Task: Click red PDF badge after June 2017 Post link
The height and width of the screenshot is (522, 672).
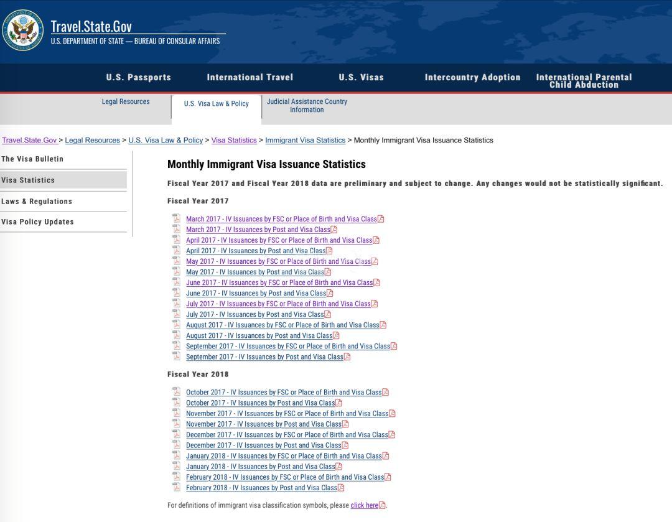Action: 330,292
